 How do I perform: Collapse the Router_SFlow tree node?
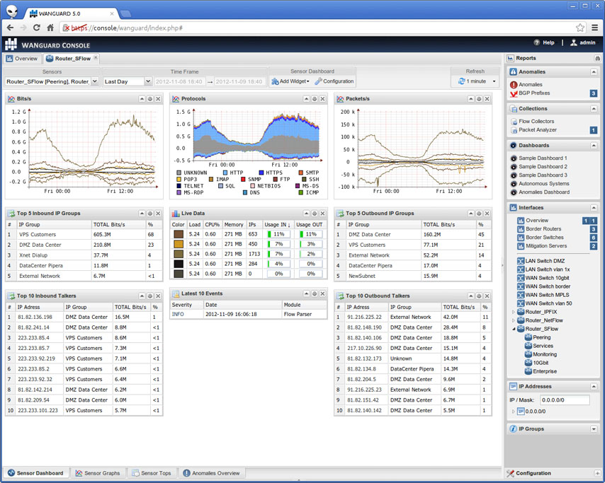(514, 329)
